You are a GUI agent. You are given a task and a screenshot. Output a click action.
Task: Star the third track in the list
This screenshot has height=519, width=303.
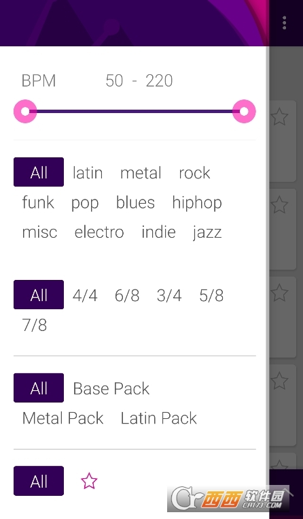click(280, 293)
